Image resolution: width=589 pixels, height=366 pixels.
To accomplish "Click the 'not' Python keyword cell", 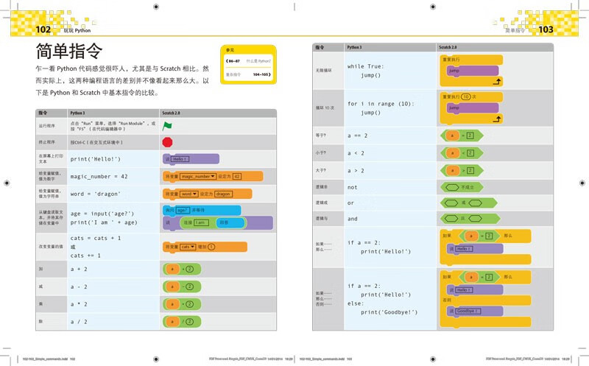I will pos(353,187).
